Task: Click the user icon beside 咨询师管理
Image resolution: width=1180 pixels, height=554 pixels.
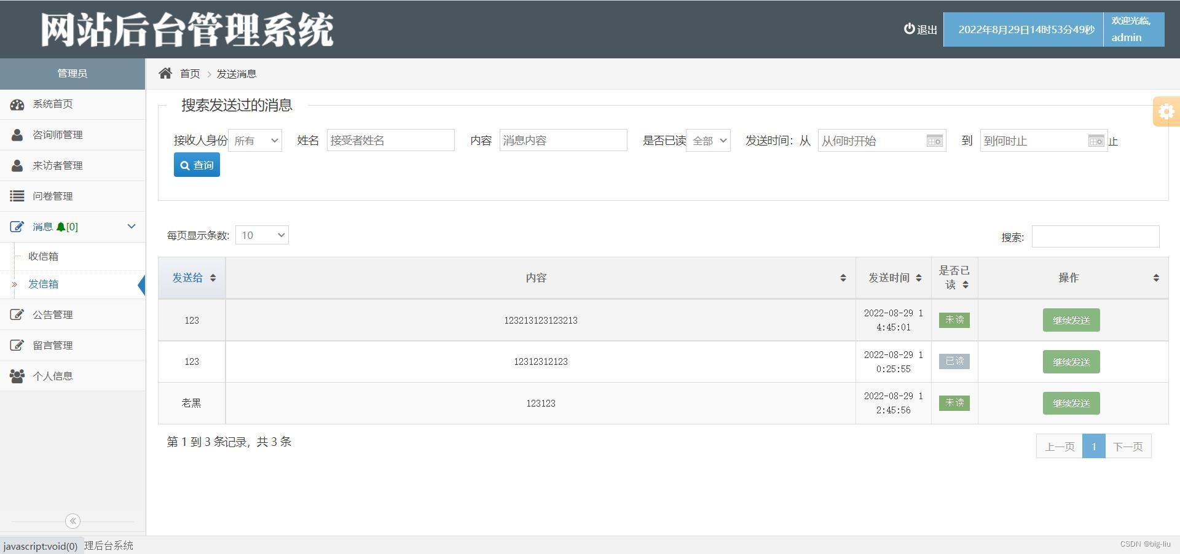Action: coord(17,135)
